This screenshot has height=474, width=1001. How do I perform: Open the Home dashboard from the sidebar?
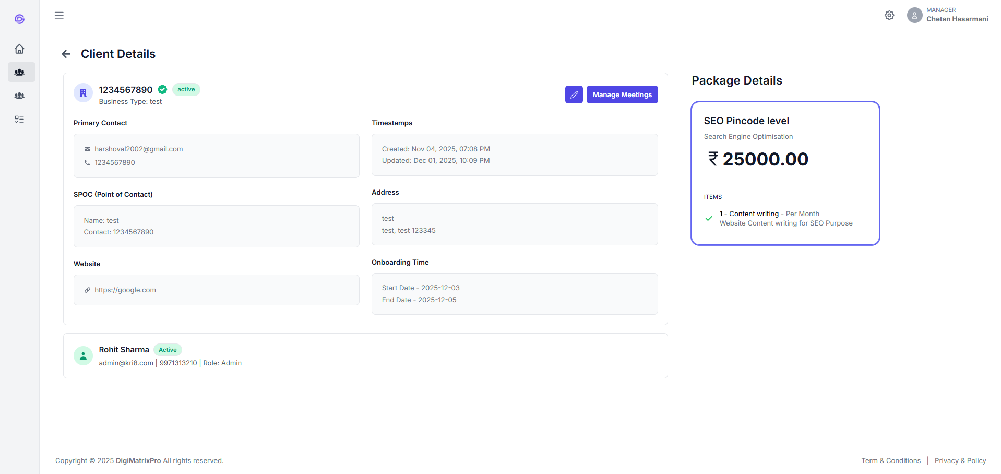(x=19, y=49)
